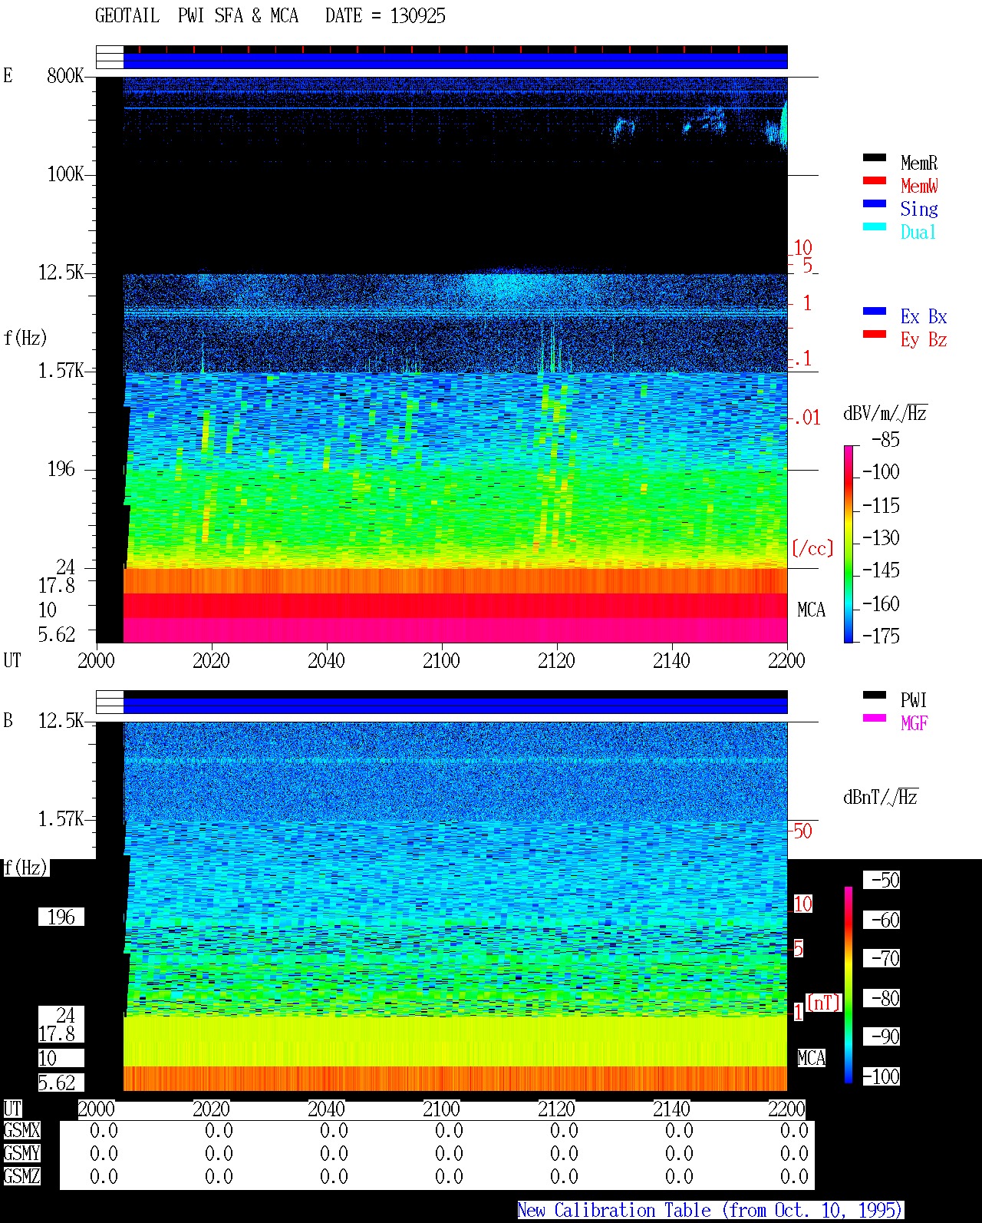Select the 100K frequency axis label
This screenshot has height=1223, width=982.
click(65, 174)
